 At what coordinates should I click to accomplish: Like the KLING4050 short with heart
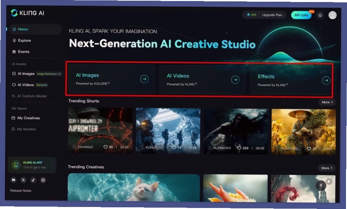[x=174, y=147]
